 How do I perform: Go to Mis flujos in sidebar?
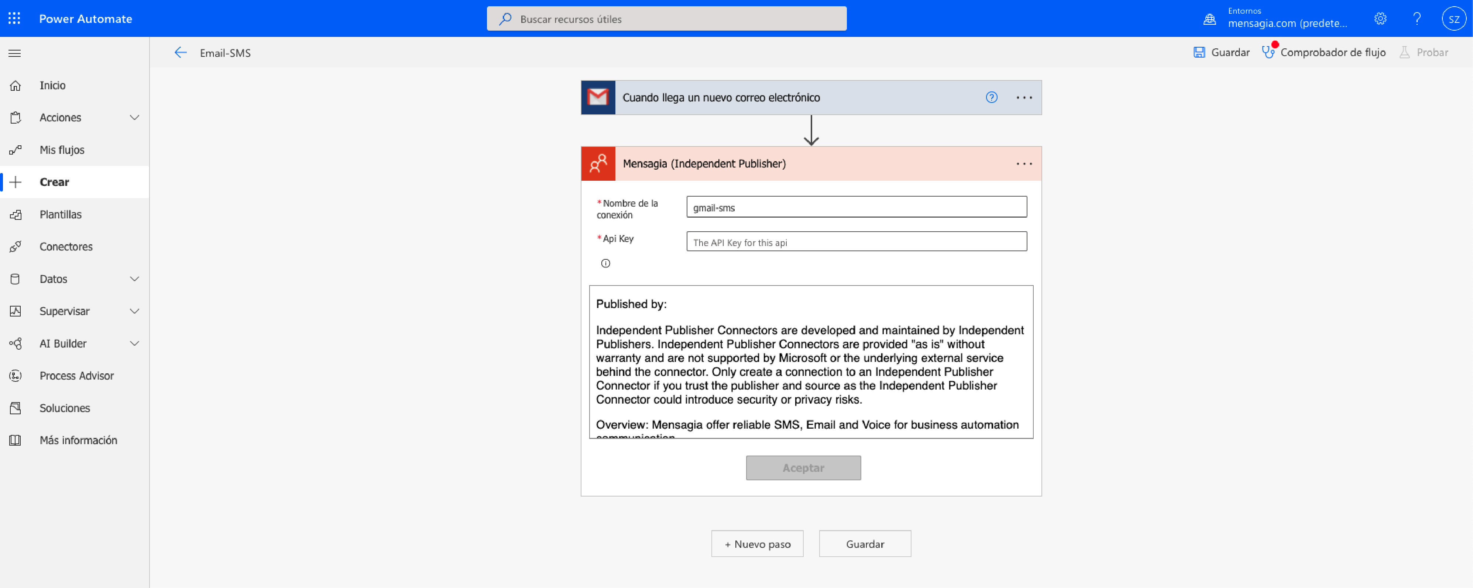[62, 150]
